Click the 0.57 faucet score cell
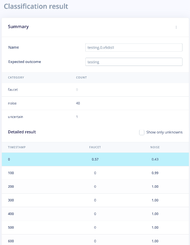The image size is (190, 245). pyautogui.click(x=95, y=159)
